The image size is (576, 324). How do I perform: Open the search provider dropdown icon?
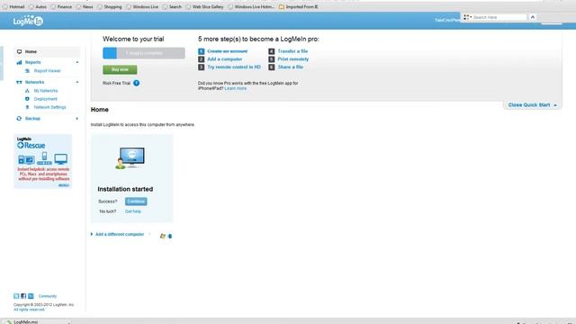467,17
